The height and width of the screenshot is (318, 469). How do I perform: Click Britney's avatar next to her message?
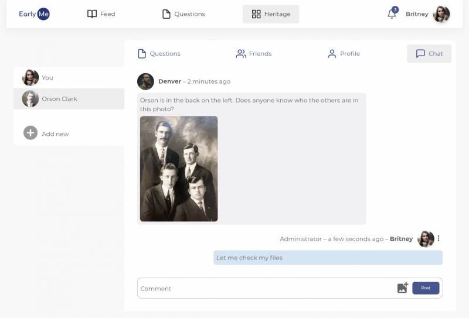[426, 239]
